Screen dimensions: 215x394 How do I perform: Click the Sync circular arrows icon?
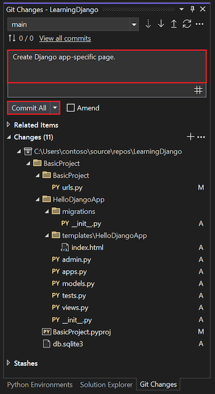pos(187,24)
